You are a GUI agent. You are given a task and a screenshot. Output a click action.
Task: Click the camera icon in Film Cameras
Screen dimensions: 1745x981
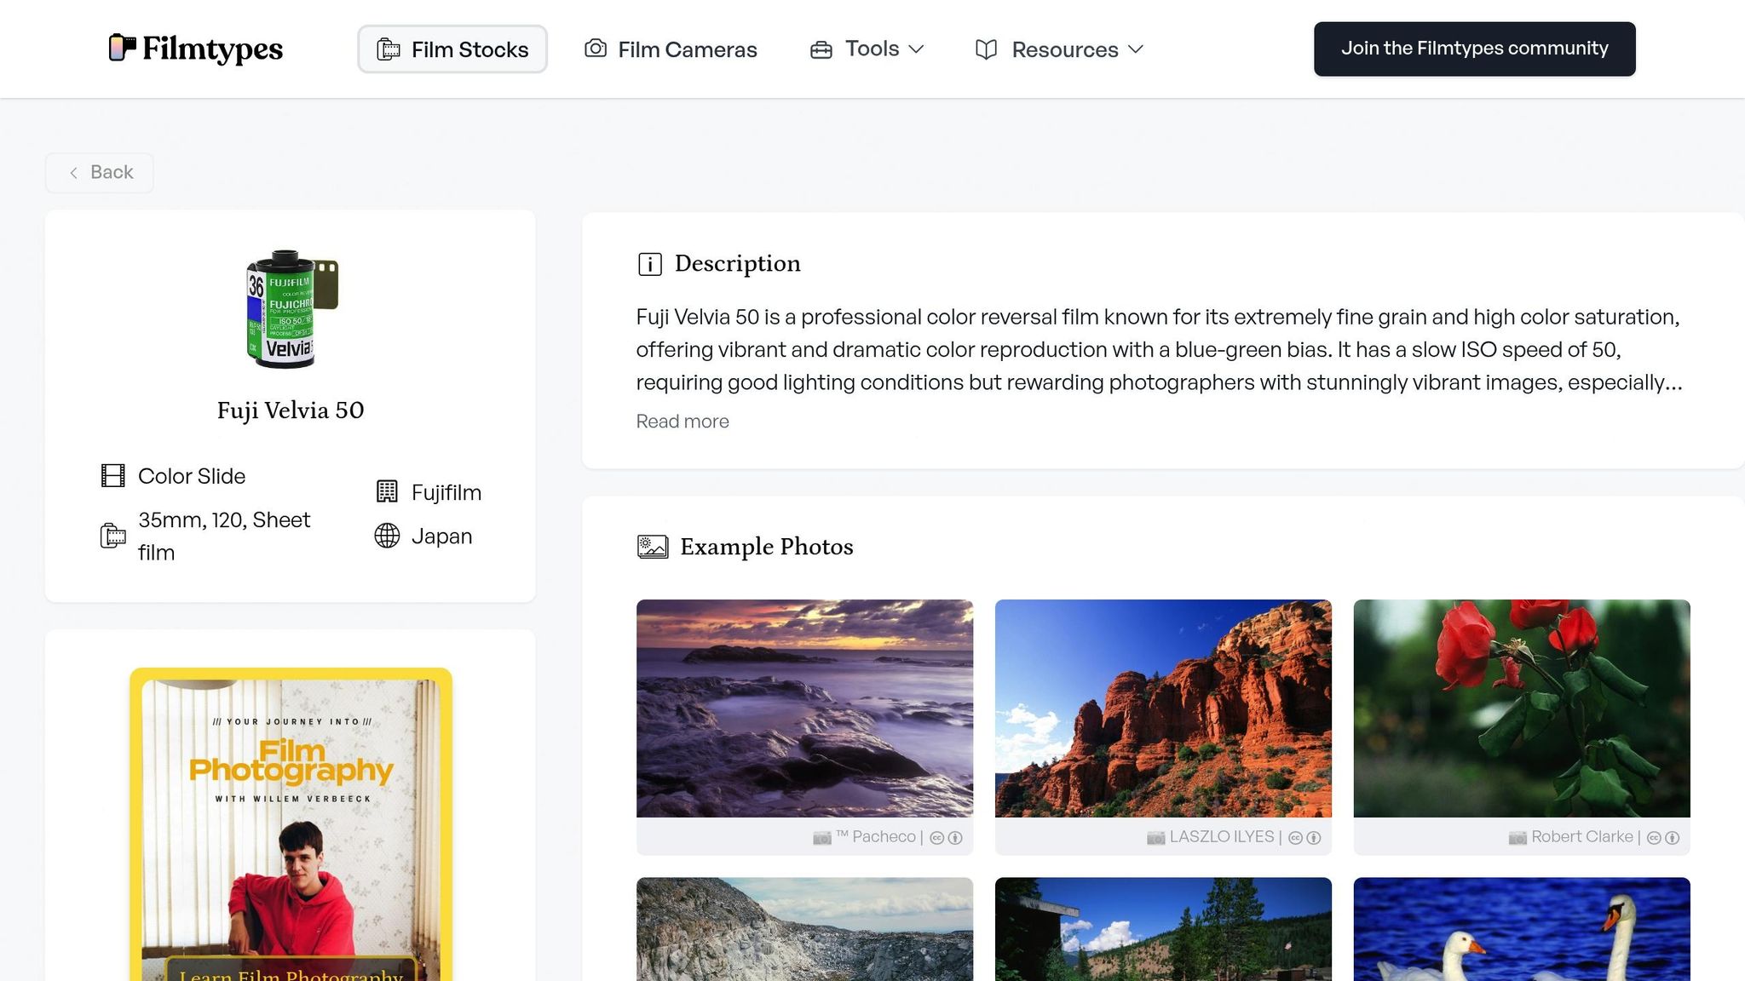pyautogui.click(x=596, y=49)
